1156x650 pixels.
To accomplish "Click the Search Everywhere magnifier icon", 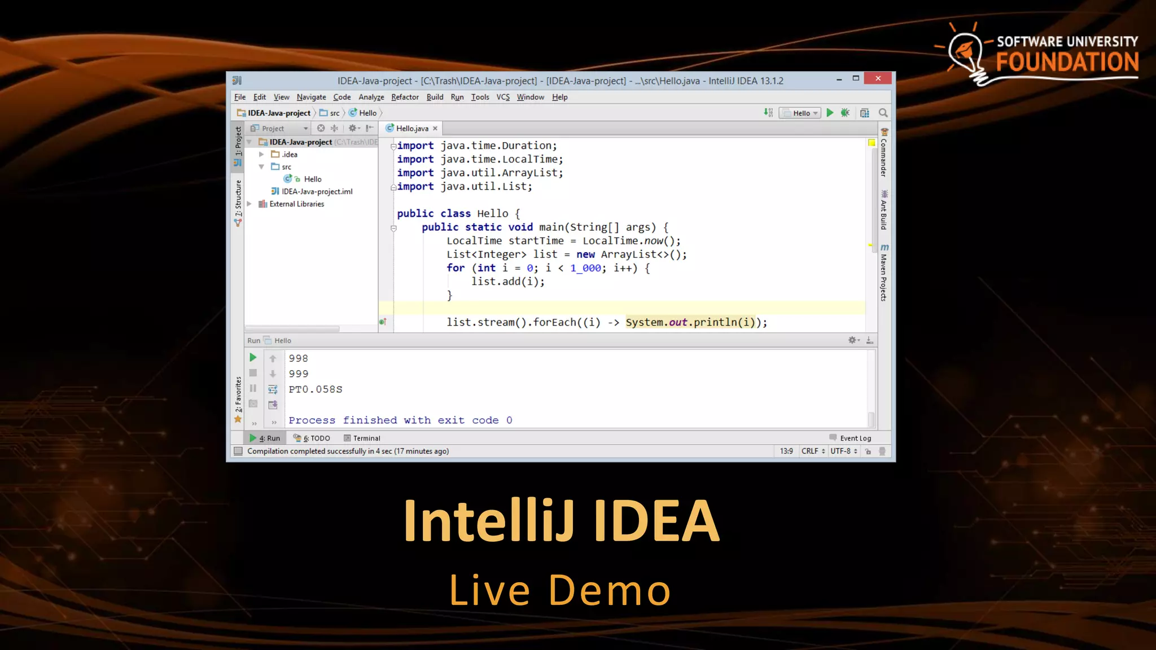I will click(883, 113).
